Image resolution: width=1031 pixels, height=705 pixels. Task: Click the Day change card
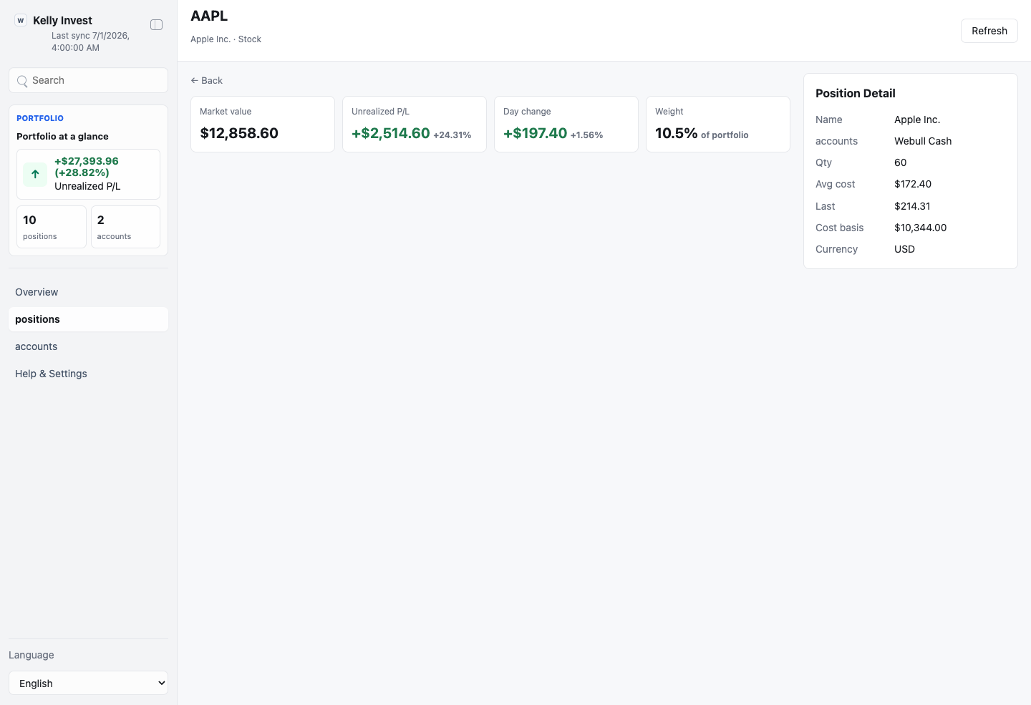coord(566,125)
